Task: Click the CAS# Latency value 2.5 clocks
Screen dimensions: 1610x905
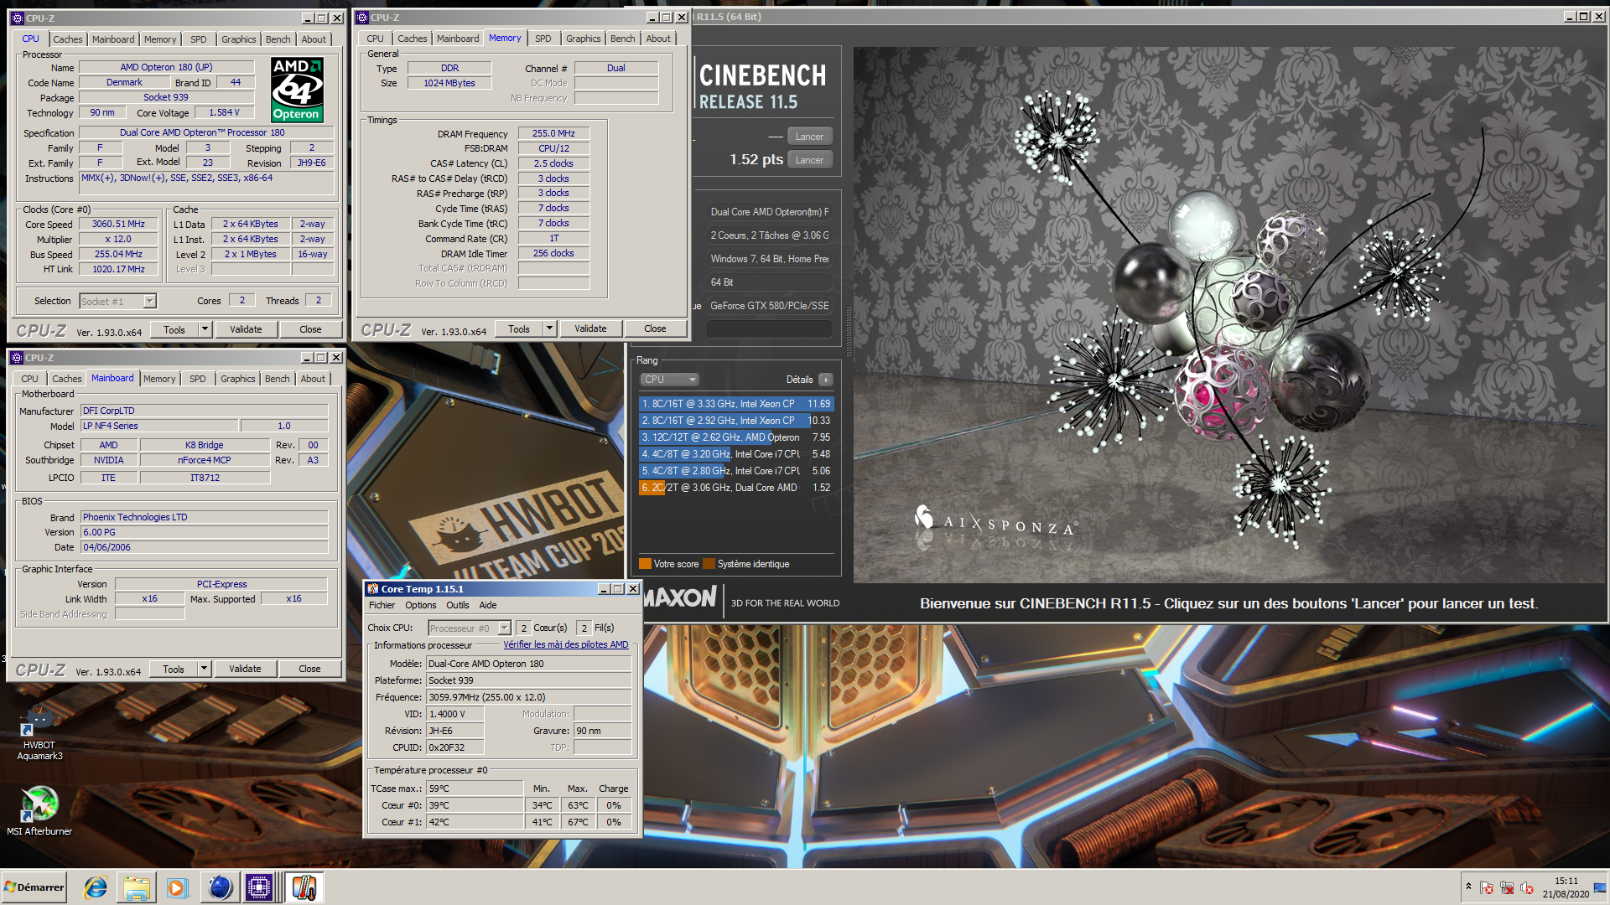Action: 553,164
